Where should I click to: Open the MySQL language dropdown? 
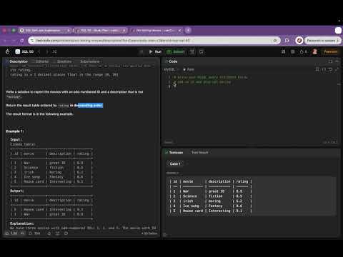coord(171,69)
